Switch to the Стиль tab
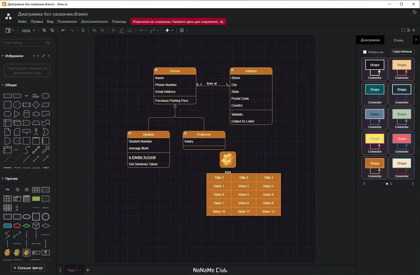 [x=398, y=40]
